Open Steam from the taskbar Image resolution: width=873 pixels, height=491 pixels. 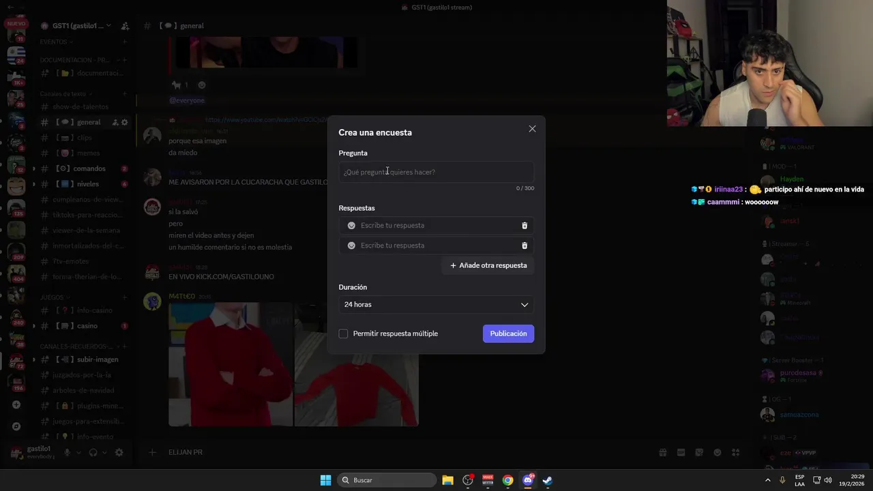[x=548, y=480]
